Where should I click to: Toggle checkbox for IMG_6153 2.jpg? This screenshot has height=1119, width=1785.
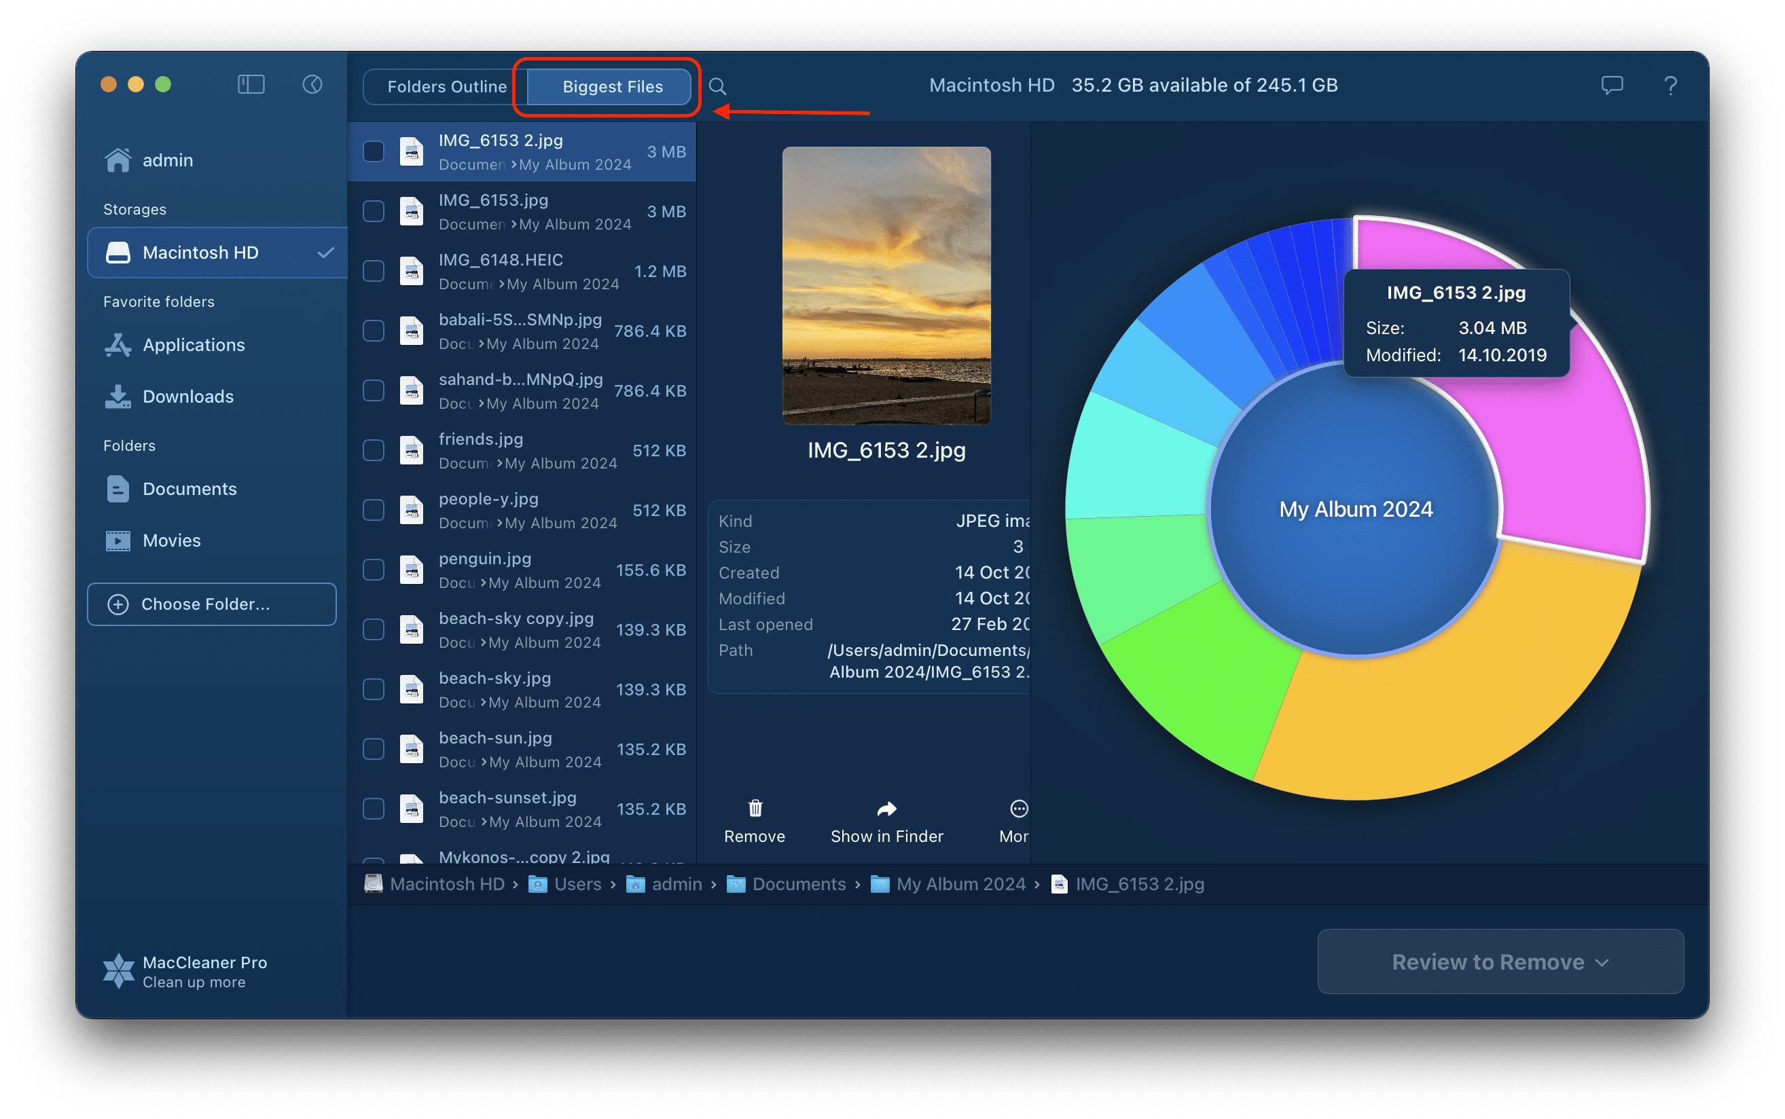click(x=373, y=151)
